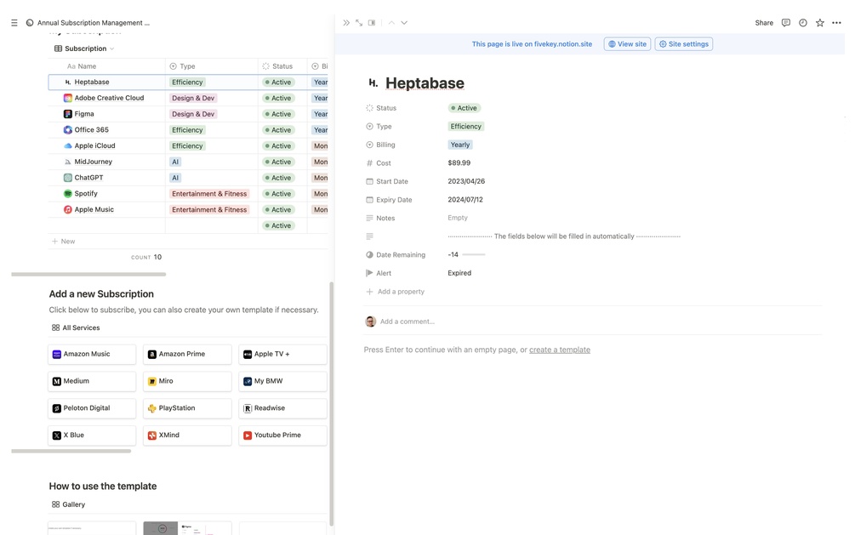Click the left pane vertical scrollbar
Viewport: 855px width, 535px height.
(331, 403)
